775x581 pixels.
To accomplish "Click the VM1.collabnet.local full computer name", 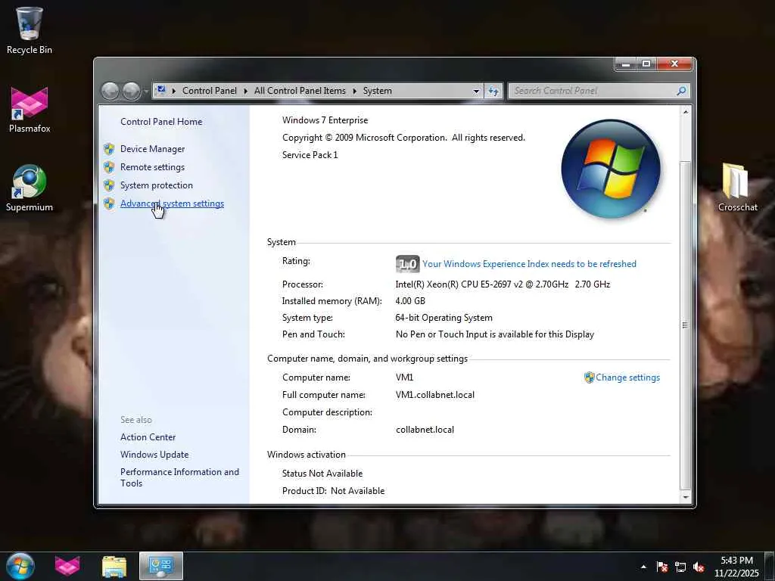I will 435,395.
